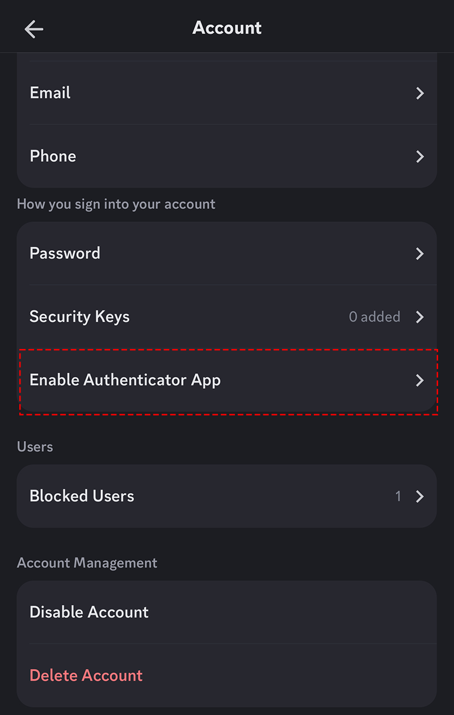Disable your account
Screen dimensions: 454x715
pos(227,612)
